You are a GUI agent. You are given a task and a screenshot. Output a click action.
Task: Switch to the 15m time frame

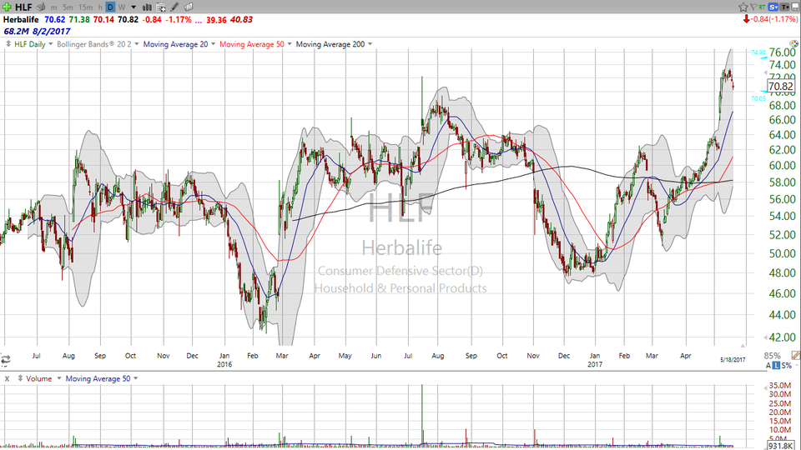pyautogui.click(x=85, y=7)
